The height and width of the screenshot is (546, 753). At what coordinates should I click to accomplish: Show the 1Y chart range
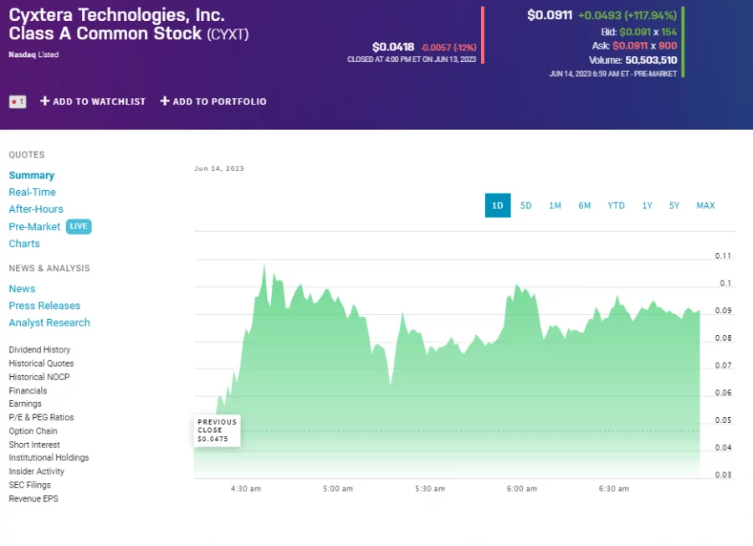coord(647,205)
